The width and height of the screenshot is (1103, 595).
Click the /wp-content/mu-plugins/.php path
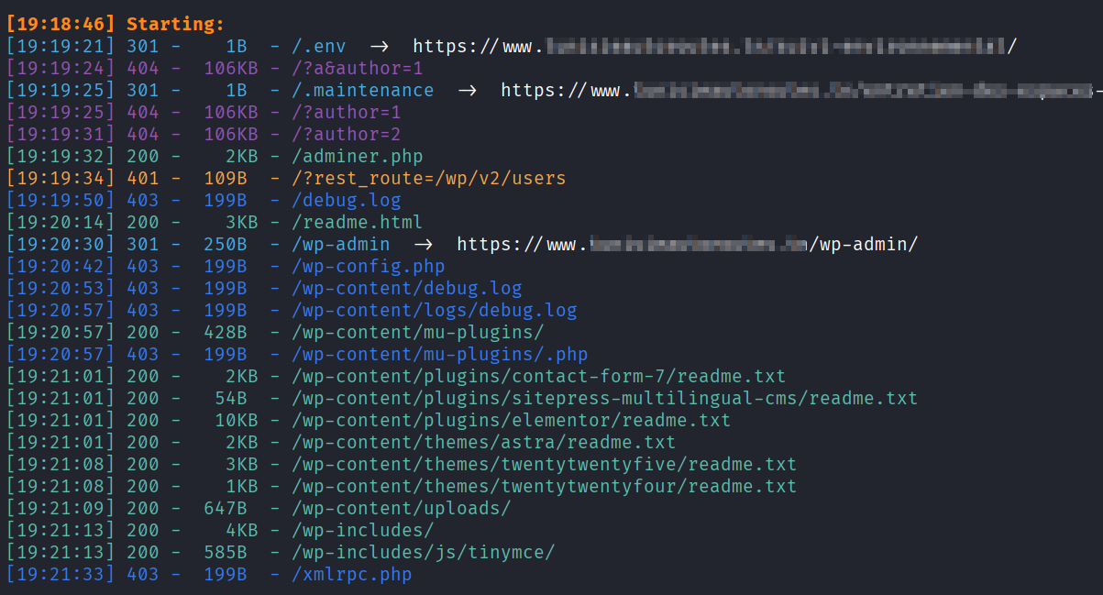(439, 355)
